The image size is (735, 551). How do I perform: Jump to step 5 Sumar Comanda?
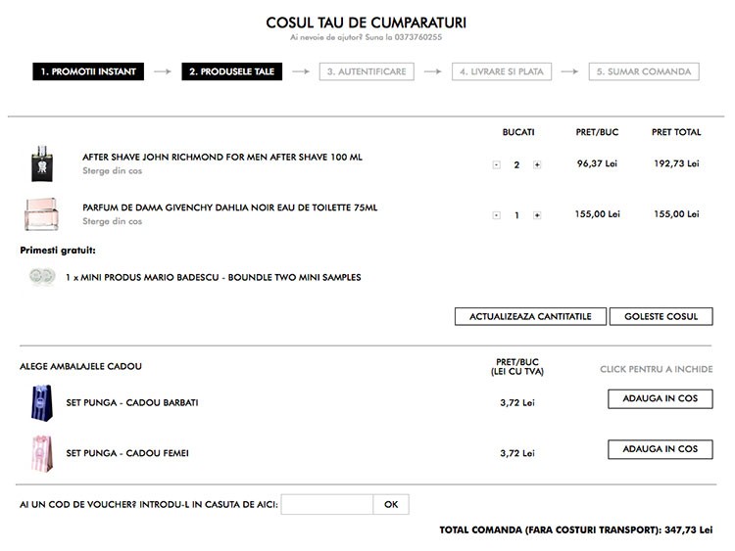pos(643,71)
